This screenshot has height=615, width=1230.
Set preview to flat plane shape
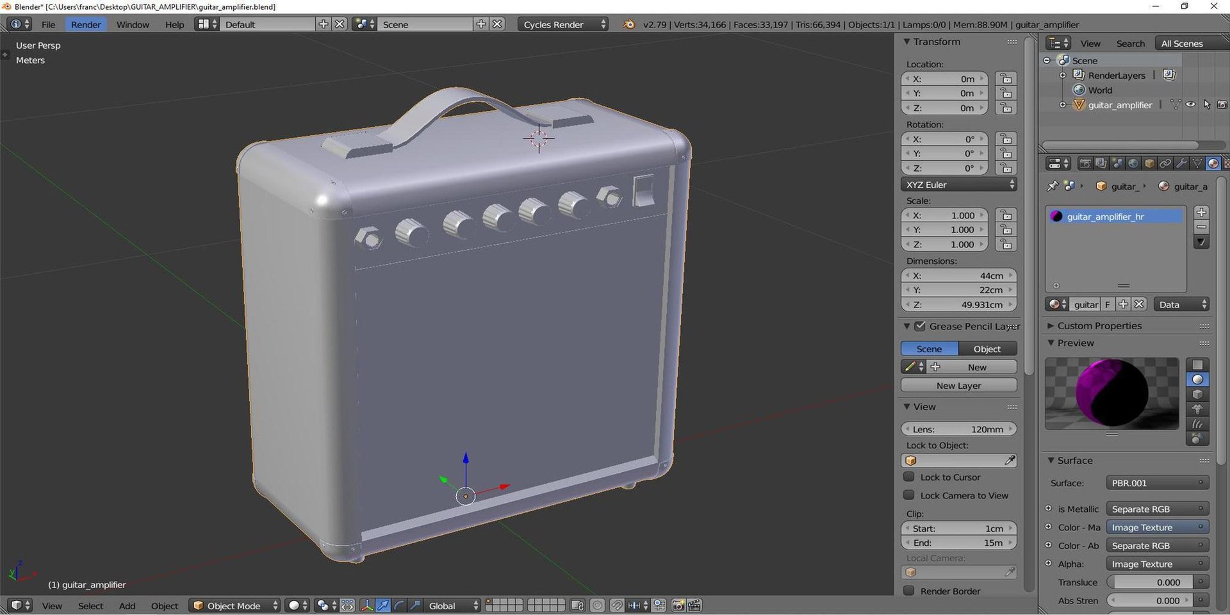point(1197,365)
